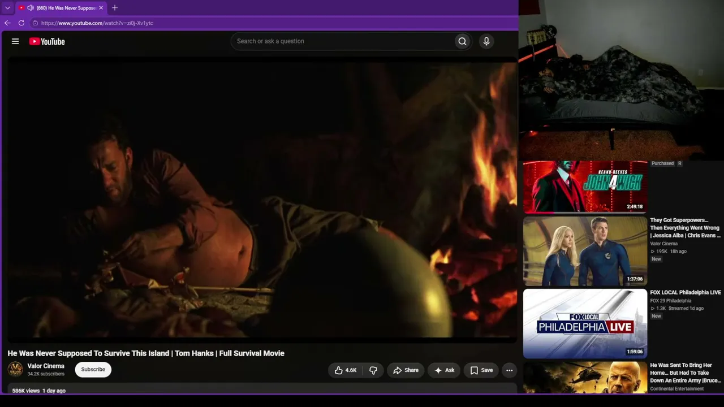View site information icon in address bar

tap(35, 23)
